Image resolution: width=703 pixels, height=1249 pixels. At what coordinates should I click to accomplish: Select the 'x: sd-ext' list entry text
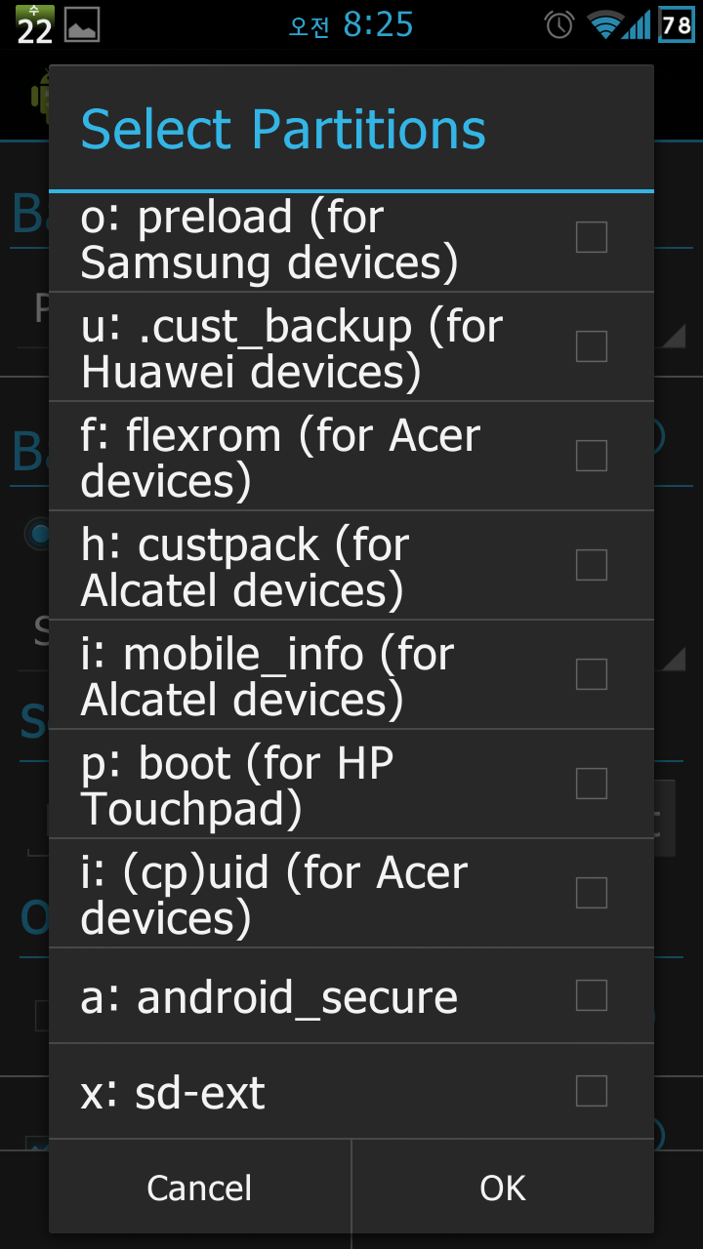tap(173, 1093)
